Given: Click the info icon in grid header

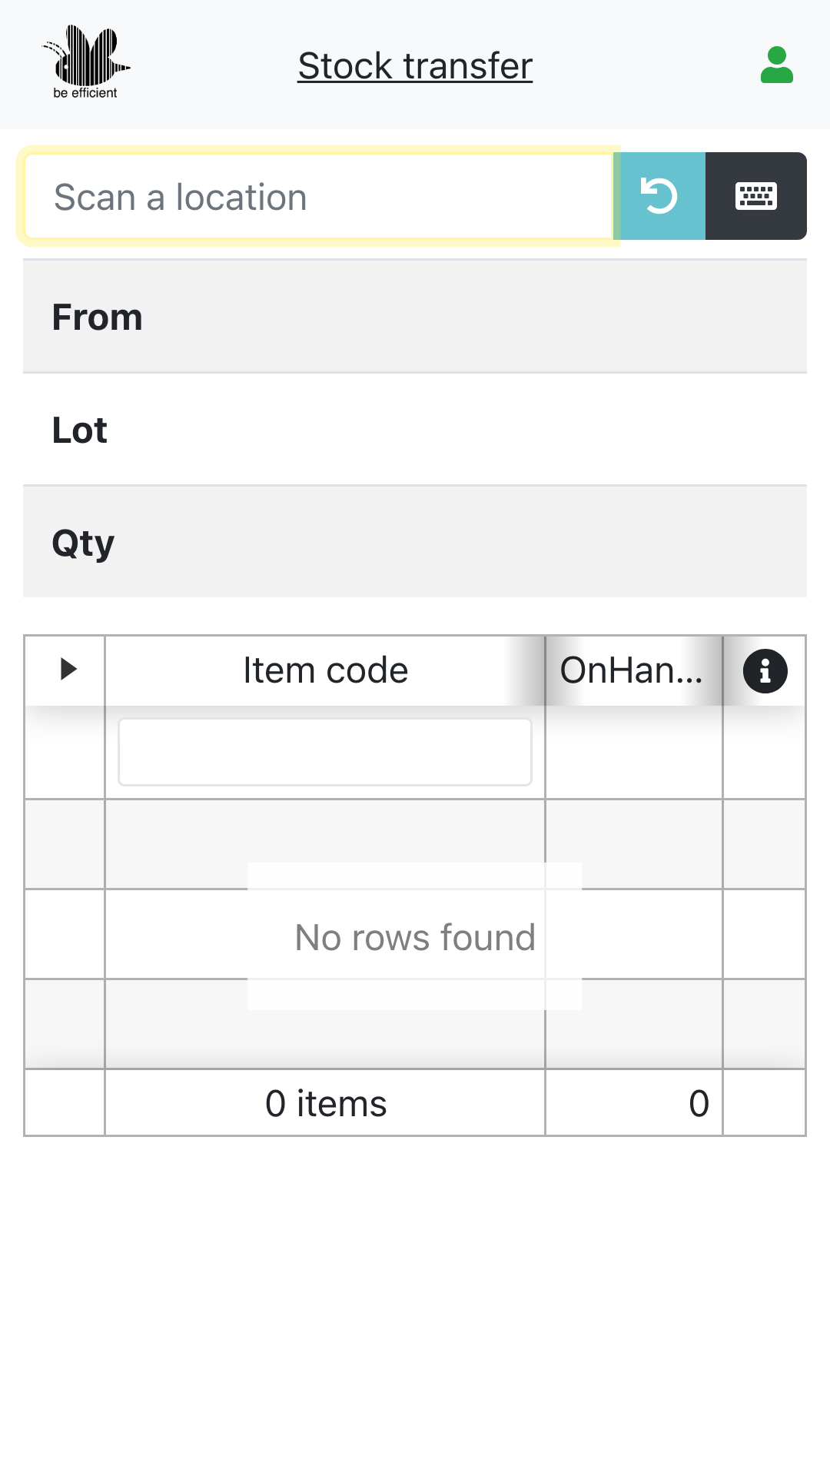Looking at the screenshot, I should [765, 671].
